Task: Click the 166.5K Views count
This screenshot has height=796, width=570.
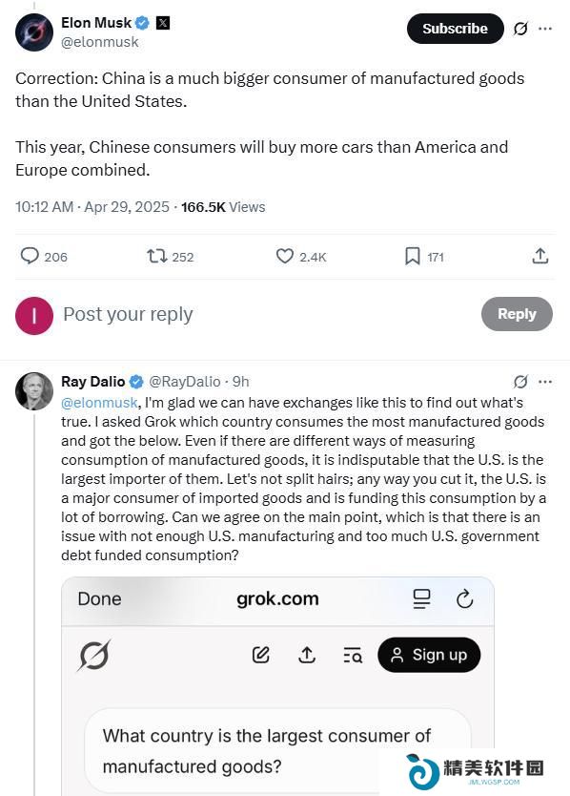Action: click(x=223, y=207)
